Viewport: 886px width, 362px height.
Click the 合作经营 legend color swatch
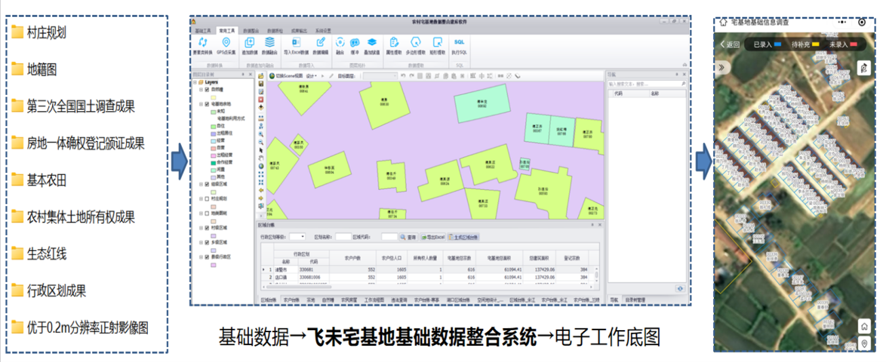(x=214, y=163)
